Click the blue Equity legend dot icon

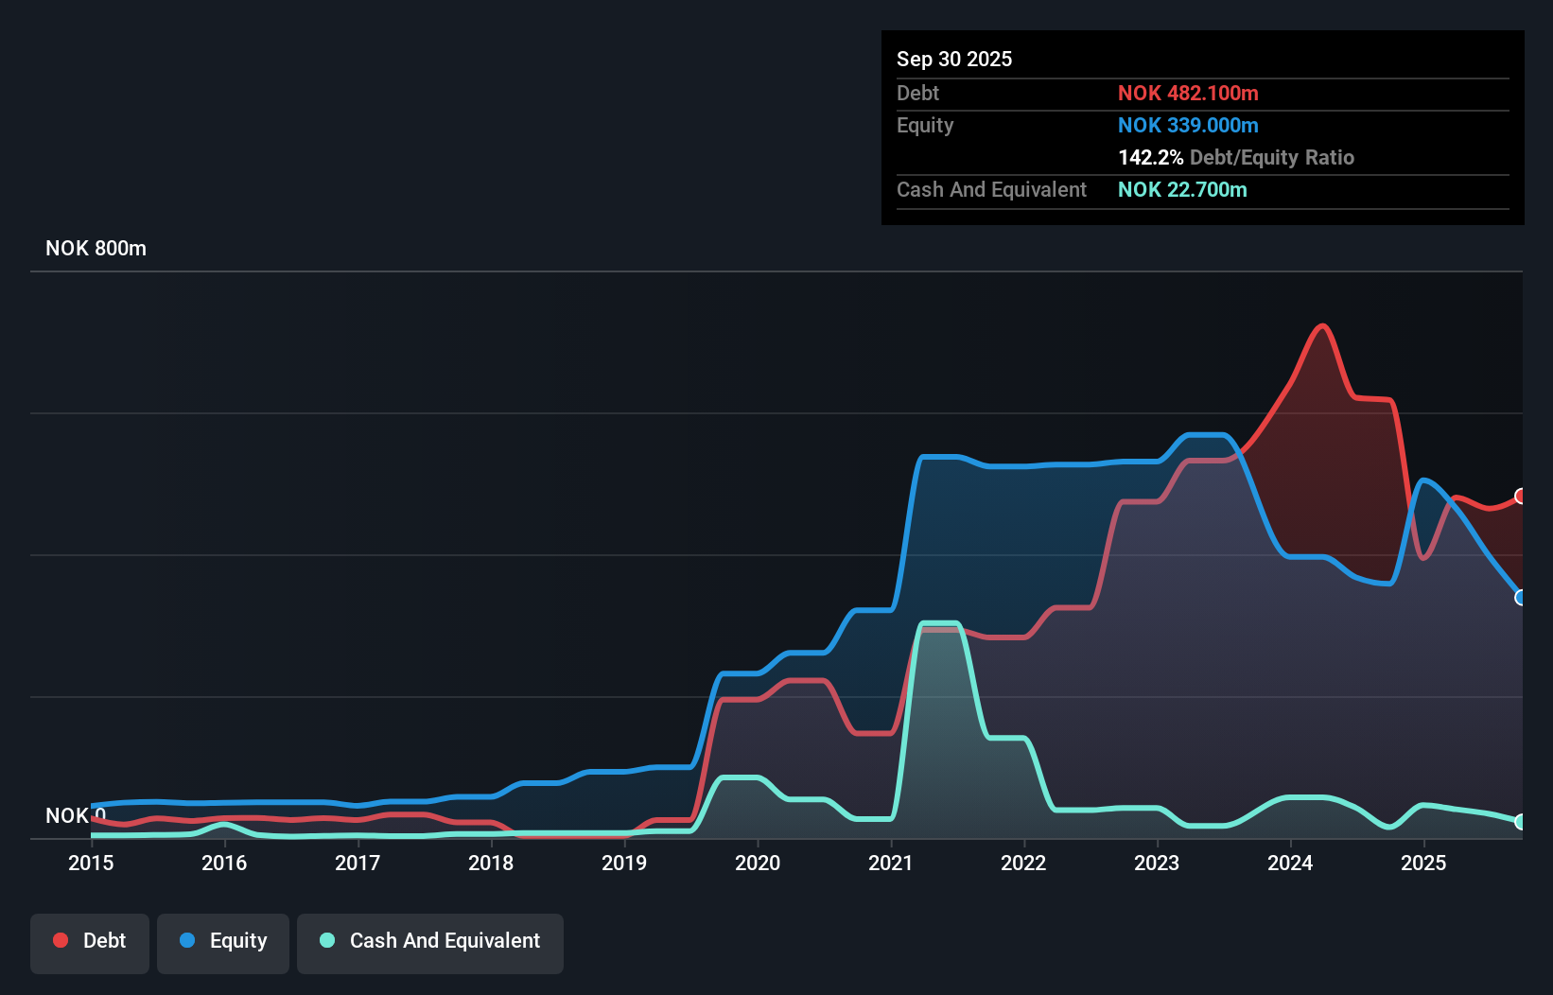coord(187,940)
